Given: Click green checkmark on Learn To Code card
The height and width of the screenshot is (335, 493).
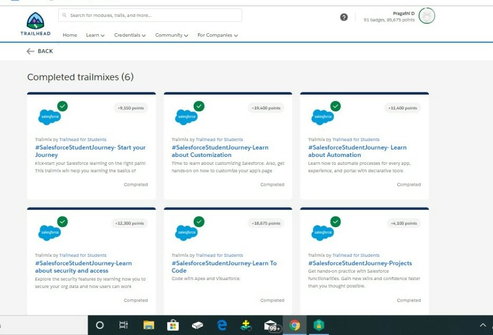Looking at the screenshot, I should [x=199, y=221].
